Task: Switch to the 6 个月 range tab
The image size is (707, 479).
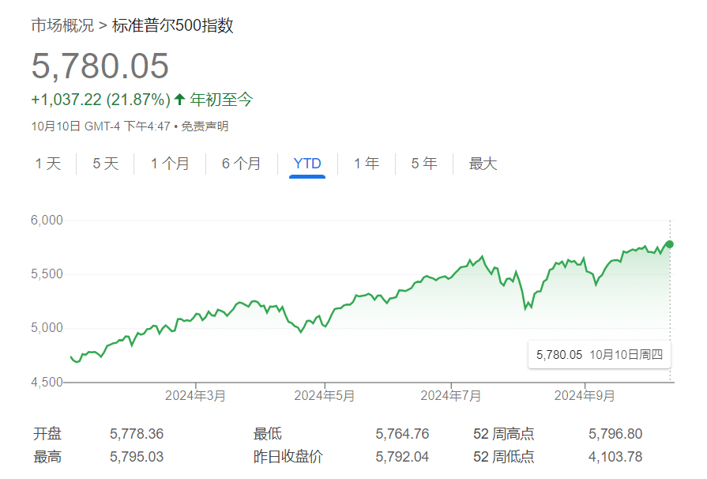Action: (241, 164)
